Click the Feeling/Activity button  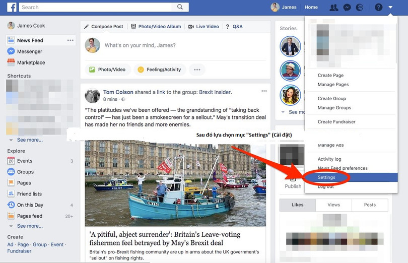(160, 70)
